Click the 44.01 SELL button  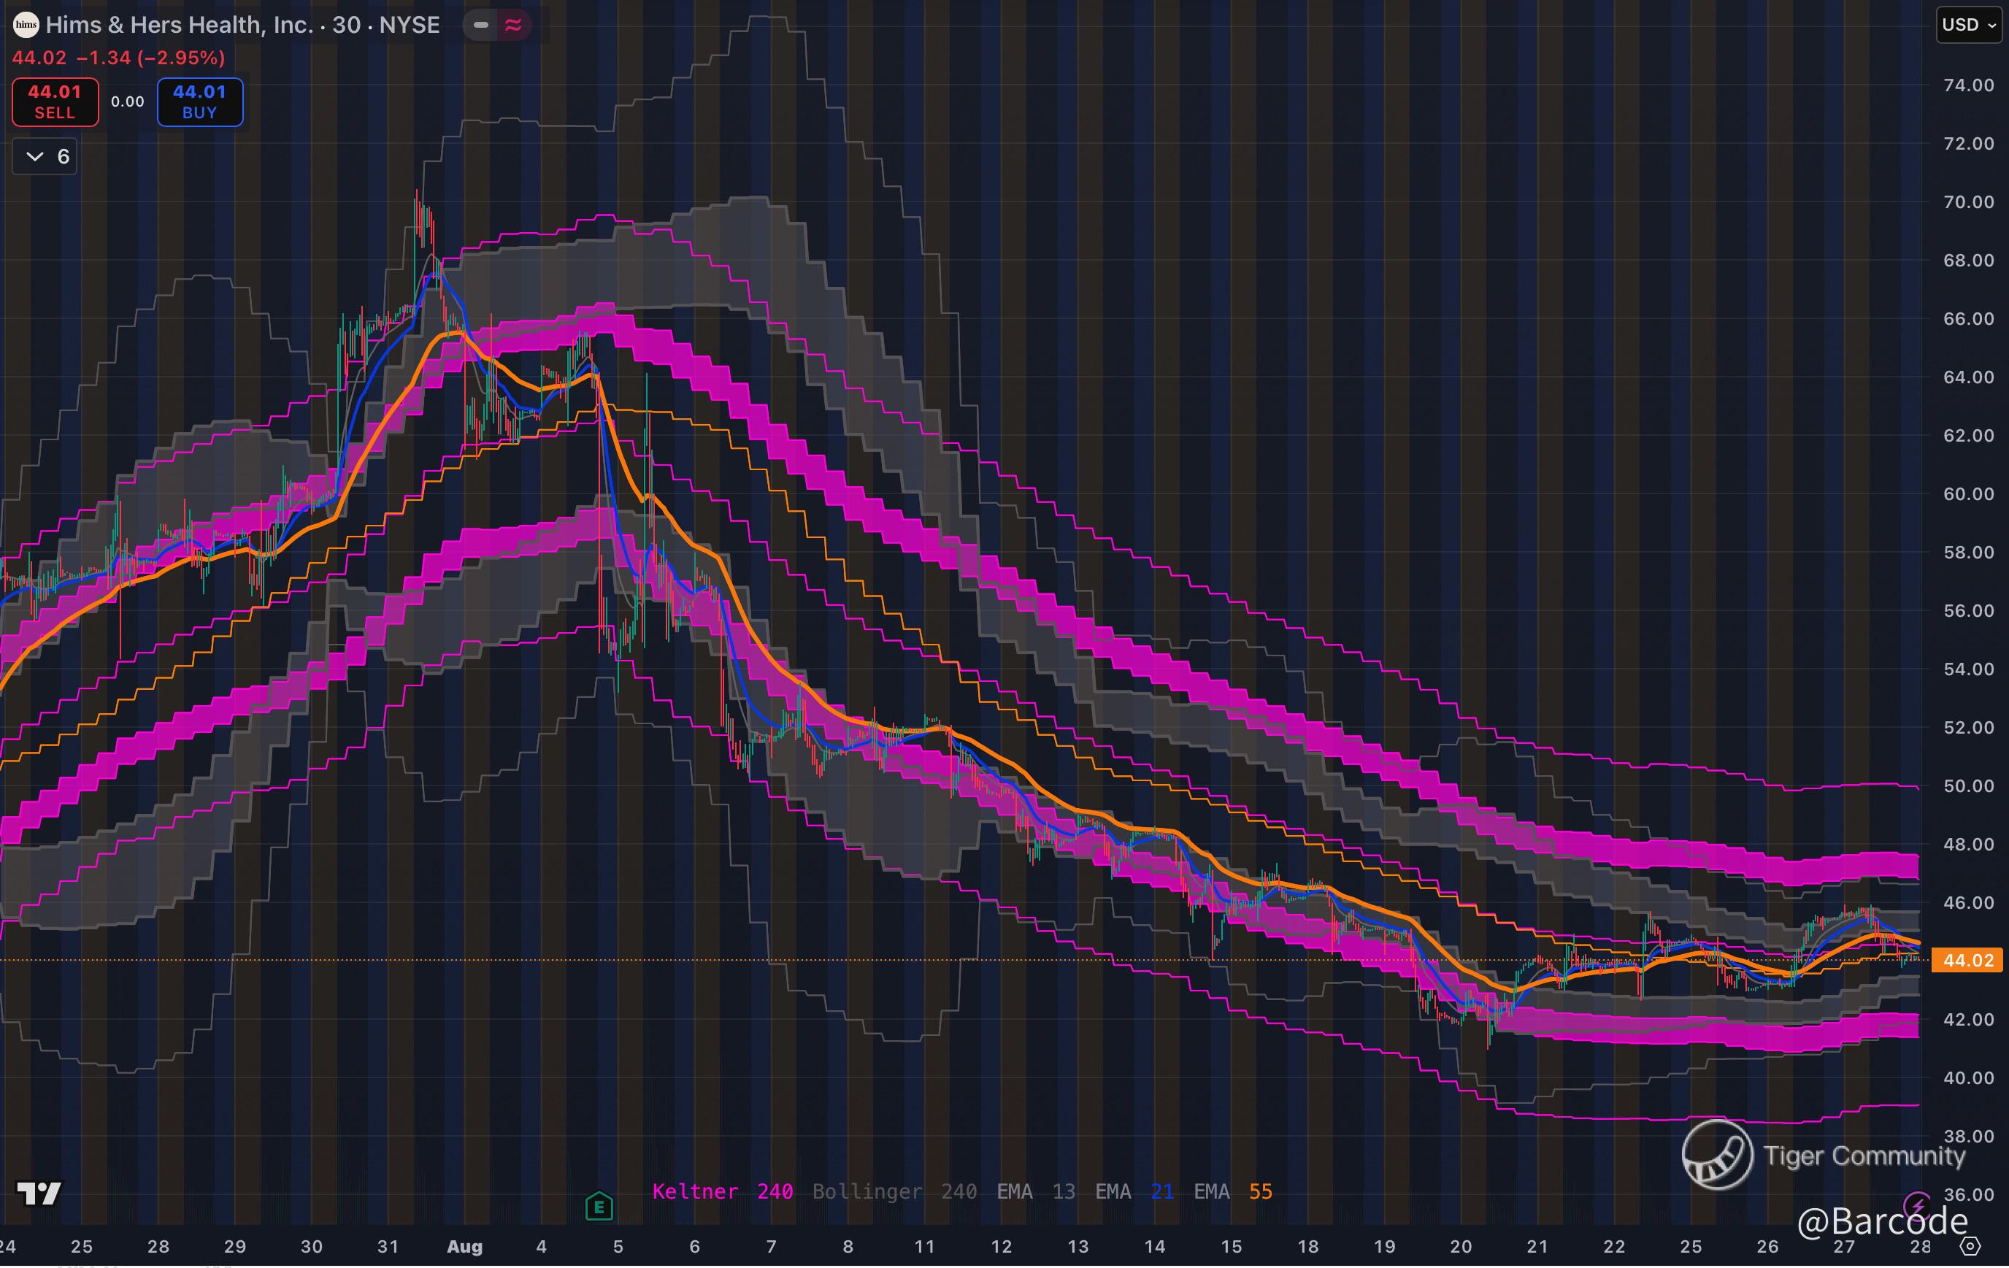[x=55, y=101]
